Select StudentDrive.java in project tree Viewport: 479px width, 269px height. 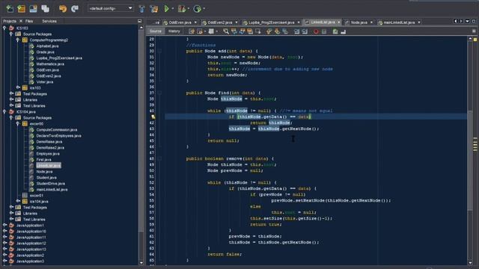50,184
